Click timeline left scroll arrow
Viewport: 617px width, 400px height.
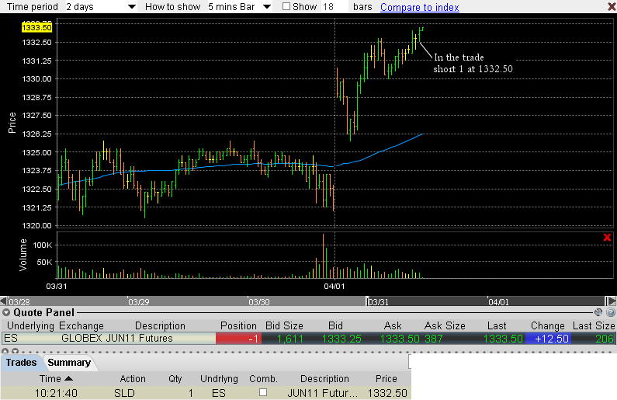[x=3, y=301]
